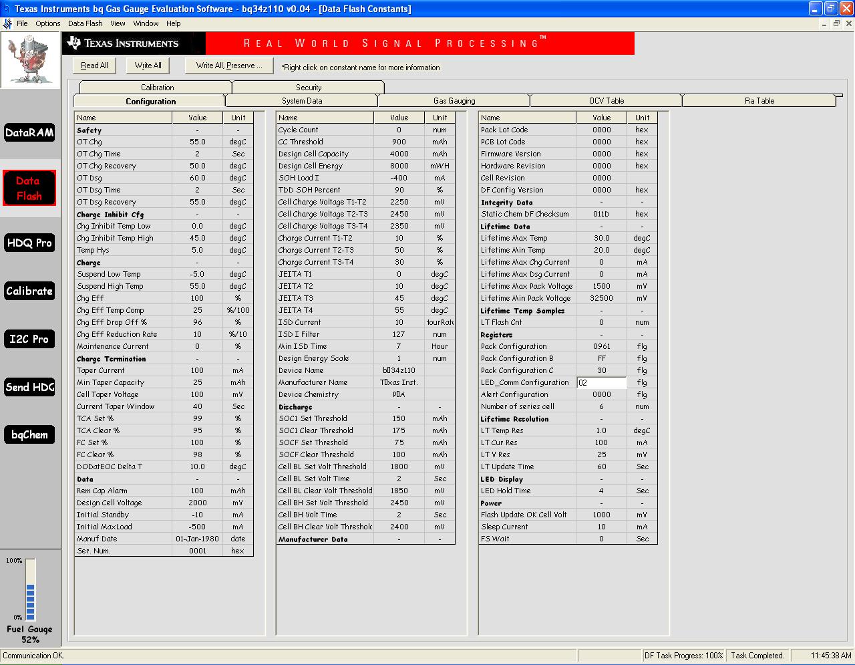This screenshot has height=665, width=855.
Task: Select the Number of series cell value
Action: pyautogui.click(x=601, y=406)
